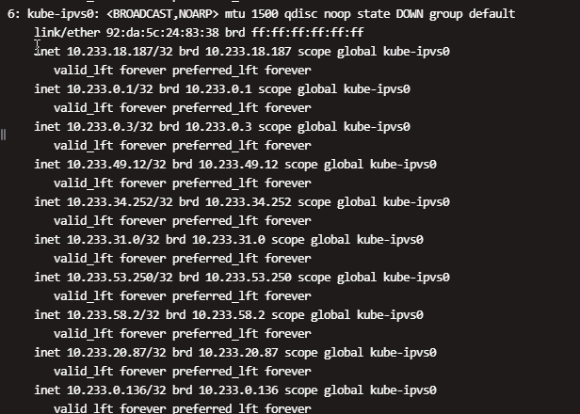Click the mtu 1500 value
The width and height of the screenshot is (580, 414).
coord(251,14)
